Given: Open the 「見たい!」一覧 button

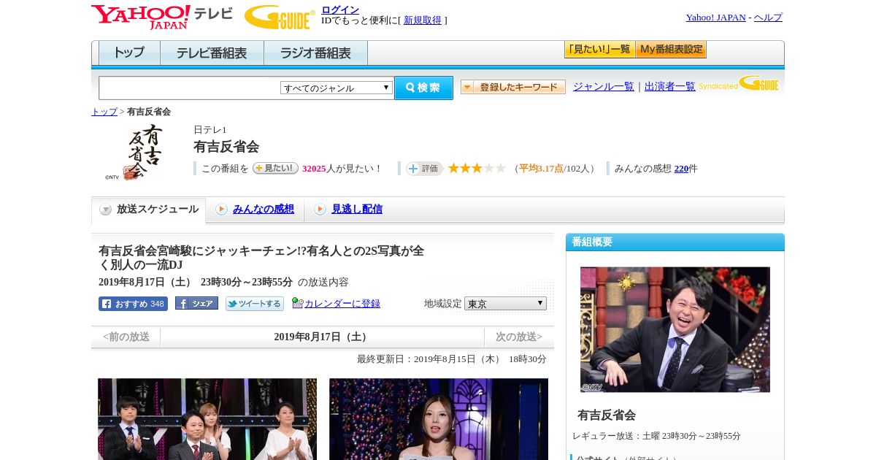Looking at the screenshot, I should pos(599,50).
